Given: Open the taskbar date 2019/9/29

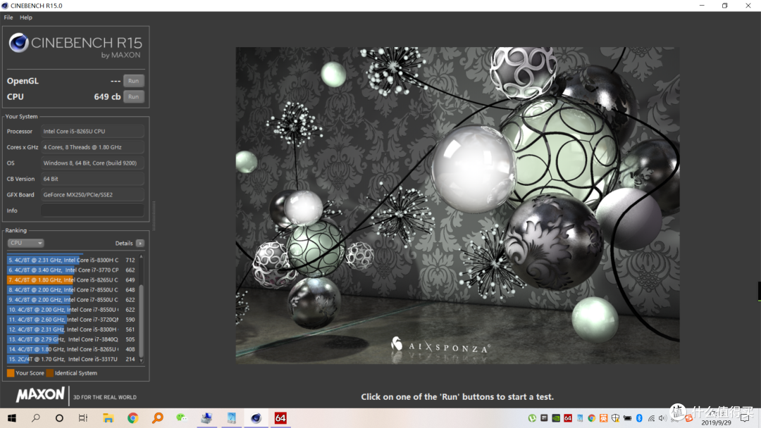Looking at the screenshot, I should click(716, 422).
